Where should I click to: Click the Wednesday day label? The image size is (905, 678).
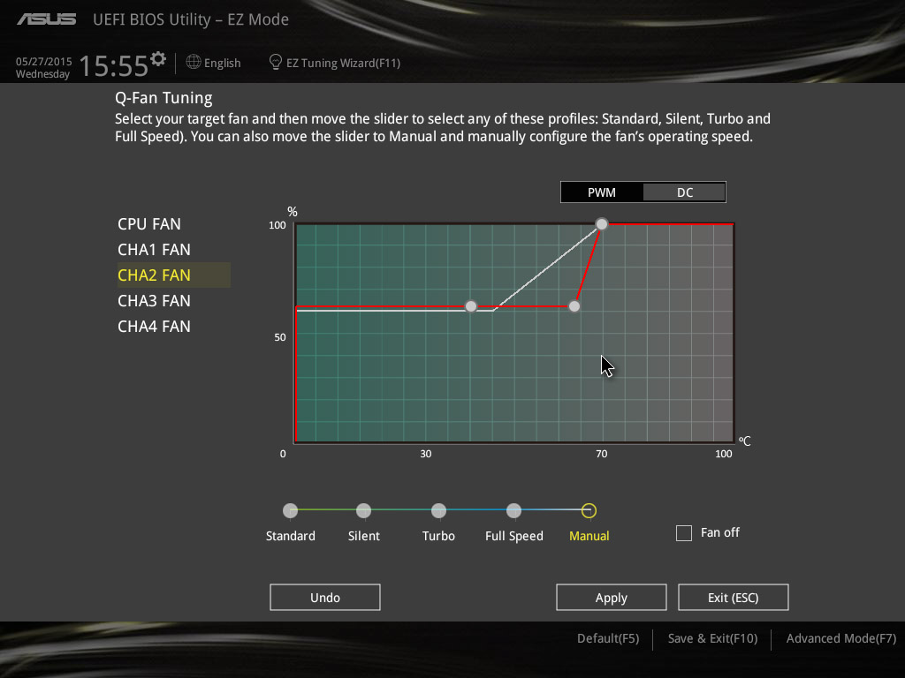(x=42, y=74)
